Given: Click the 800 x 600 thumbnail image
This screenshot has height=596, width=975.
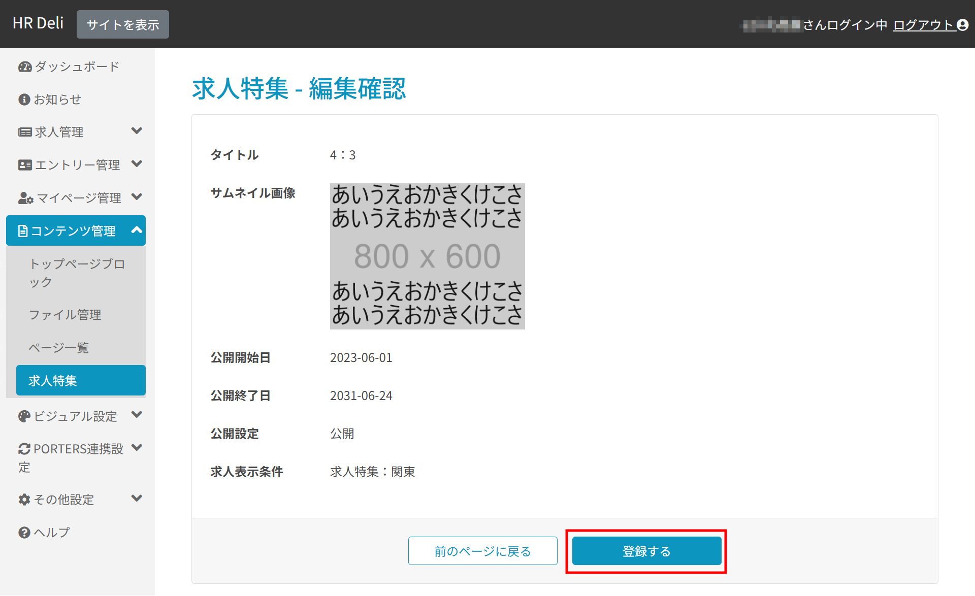Looking at the screenshot, I should point(428,256).
